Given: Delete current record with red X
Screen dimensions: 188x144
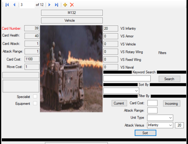Looking at the screenshot, I should (x=72, y=5).
